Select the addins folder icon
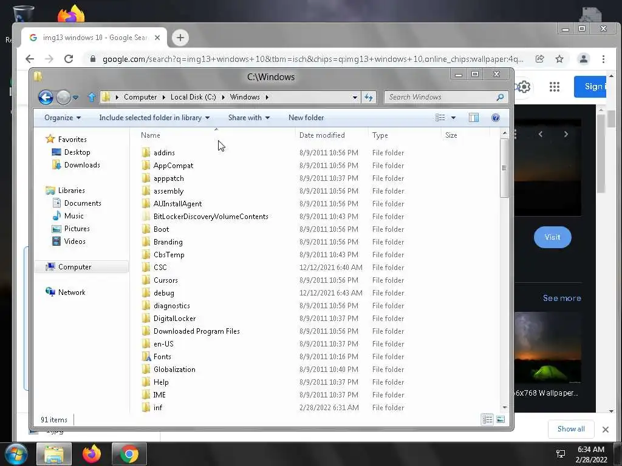The image size is (622, 466). pos(146,152)
